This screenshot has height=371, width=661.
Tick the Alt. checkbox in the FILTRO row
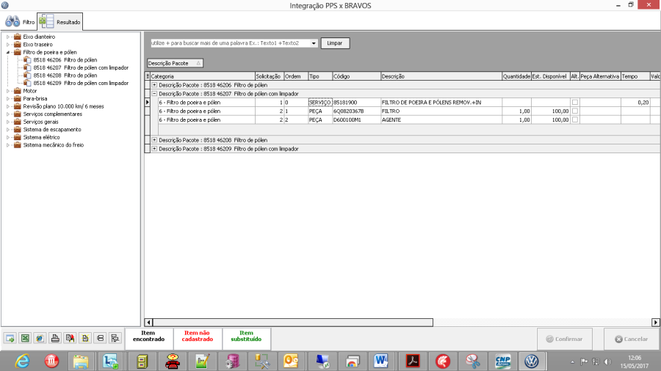pos(574,111)
